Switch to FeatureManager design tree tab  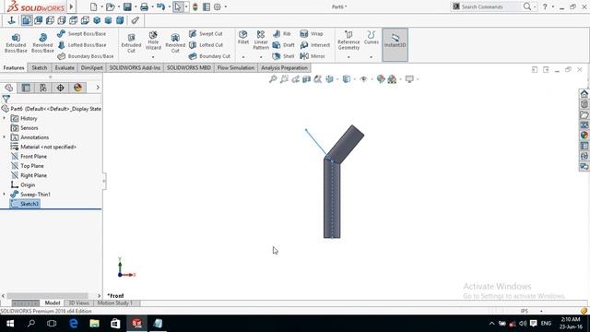(x=8, y=88)
